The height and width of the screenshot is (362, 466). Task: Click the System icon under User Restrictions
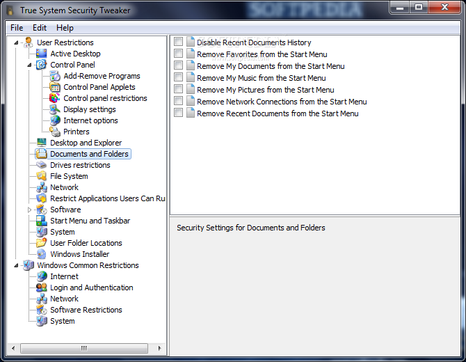pos(41,232)
